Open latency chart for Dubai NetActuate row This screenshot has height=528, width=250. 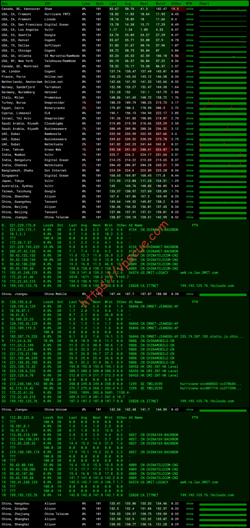223,144
